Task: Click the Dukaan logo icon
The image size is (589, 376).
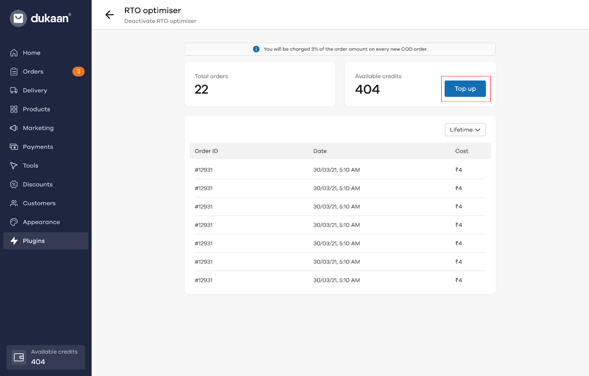Action: click(18, 18)
